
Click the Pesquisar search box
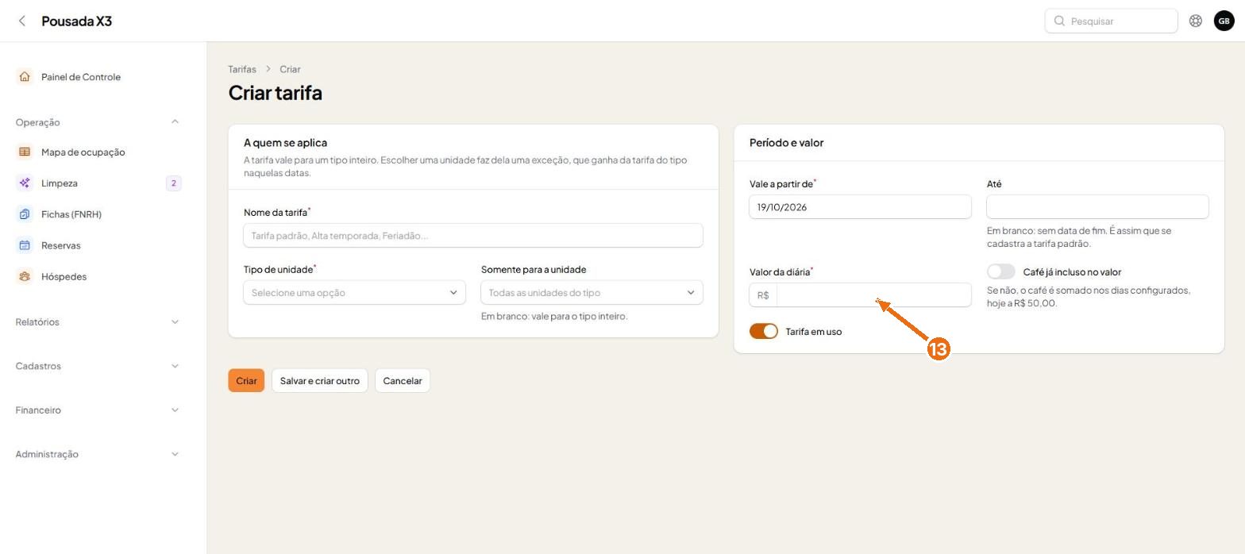pyautogui.click(x=1111, y=21)
